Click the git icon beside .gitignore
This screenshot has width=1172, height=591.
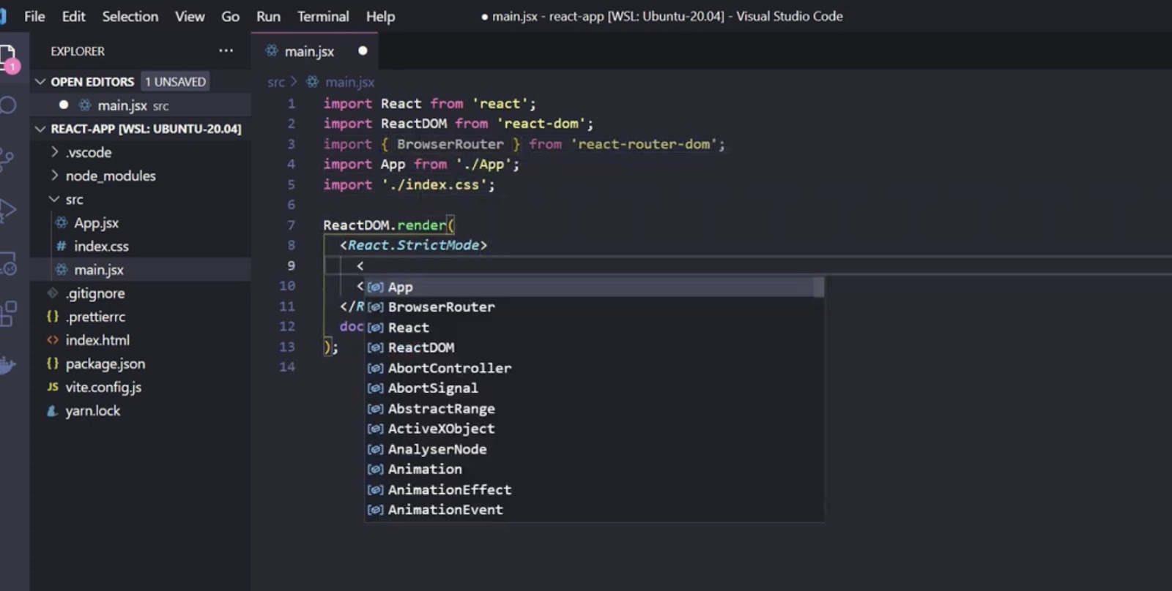[x=53, y=293]
